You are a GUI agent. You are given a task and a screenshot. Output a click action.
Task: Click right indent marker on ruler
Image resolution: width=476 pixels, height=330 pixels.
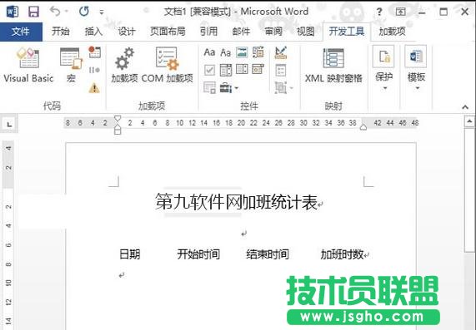[363, 127]
